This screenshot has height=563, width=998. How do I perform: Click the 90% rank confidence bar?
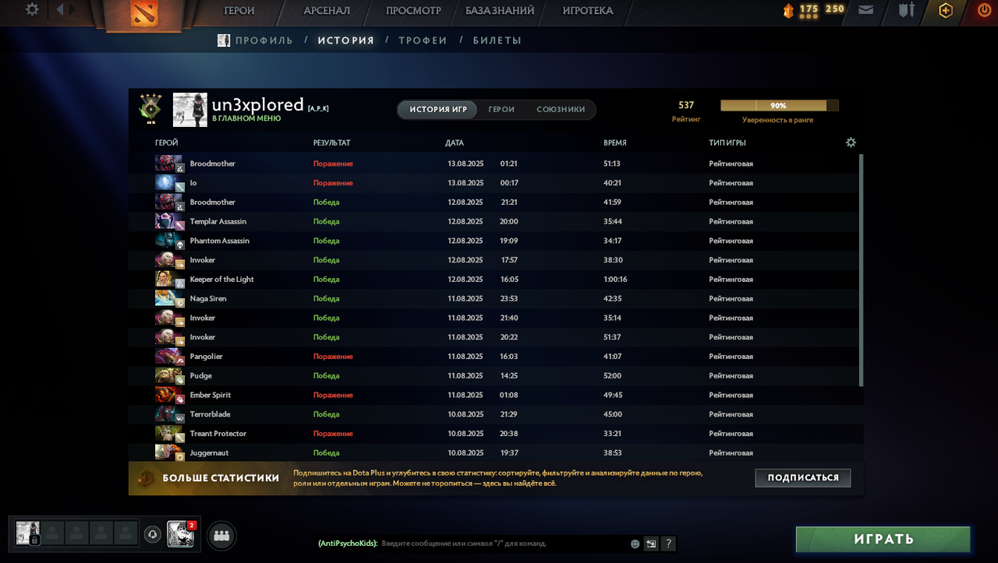[x=779, y=105]
